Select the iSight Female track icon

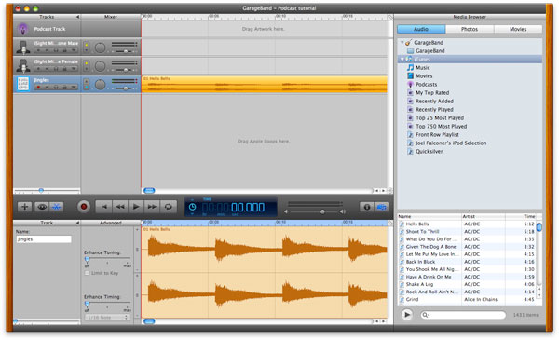23,65
